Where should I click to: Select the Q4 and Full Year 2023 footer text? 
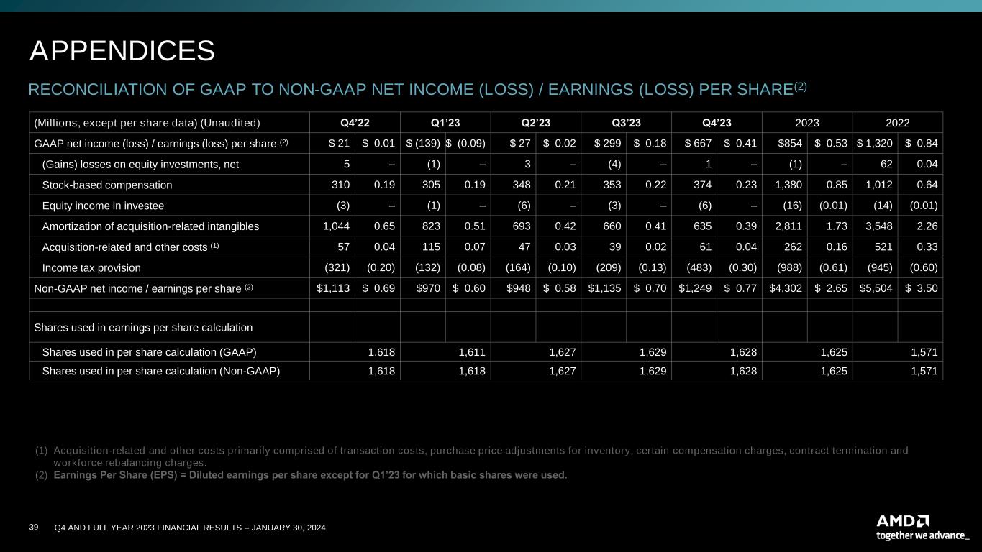pos(190,528)
